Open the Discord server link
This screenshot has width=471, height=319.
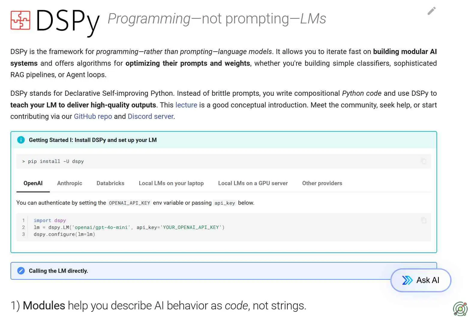(x=151, y=116)
